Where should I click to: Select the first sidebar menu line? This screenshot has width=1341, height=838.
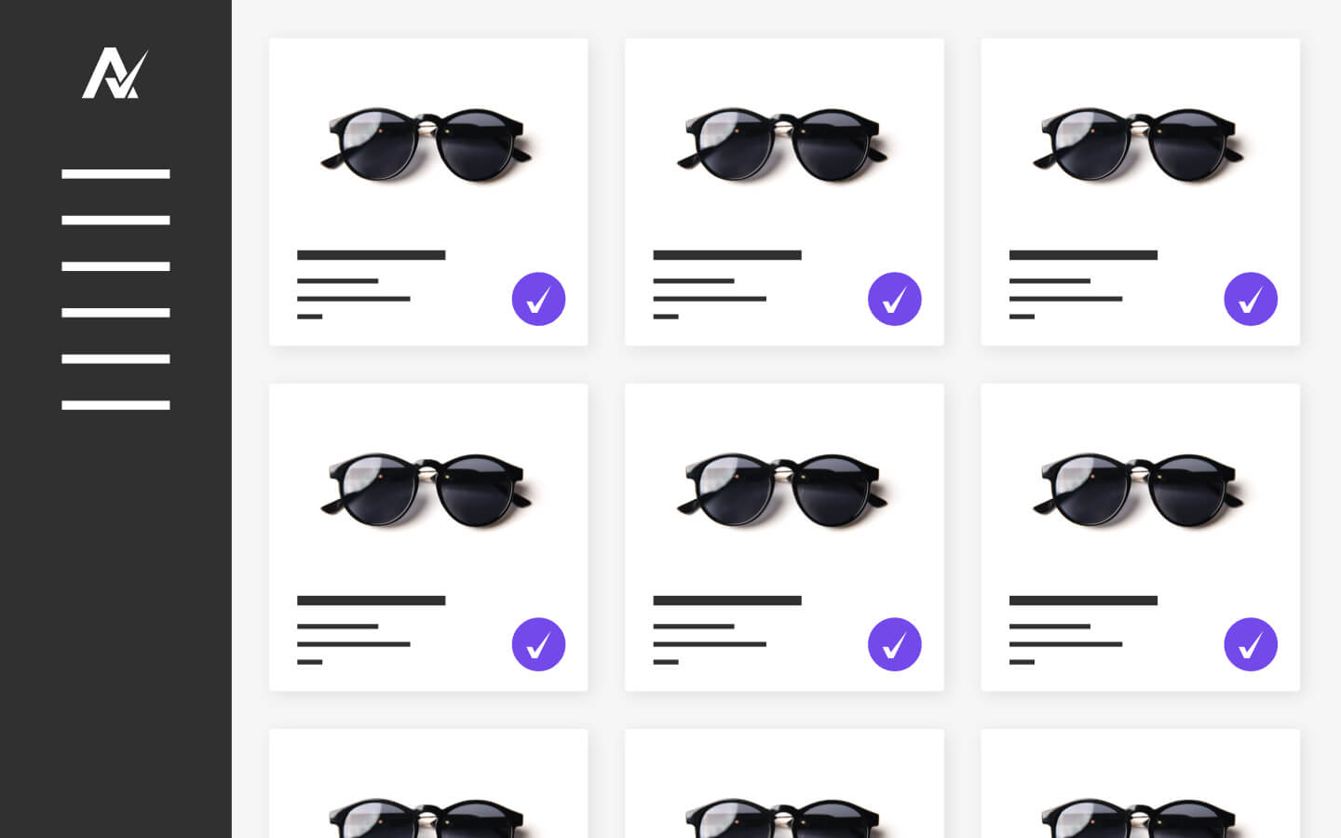point(115,174)
